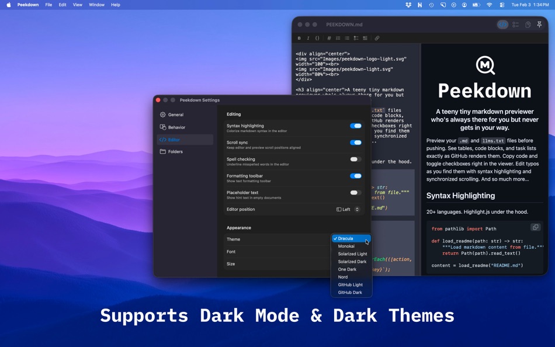Image resolution: width=555 pixels, height=347 pixels.
Task: Click the Peekdown magnifier logo in preview
Action: click(485, 65)
